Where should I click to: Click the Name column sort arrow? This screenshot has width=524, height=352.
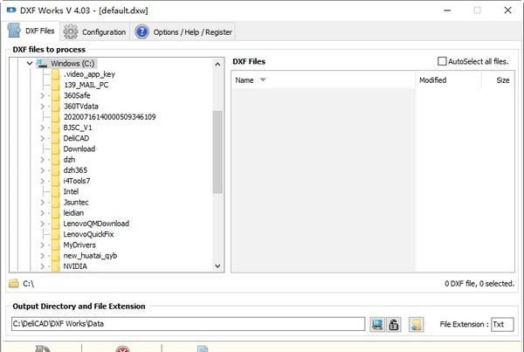pyautogui.click(x=263, y=79)
